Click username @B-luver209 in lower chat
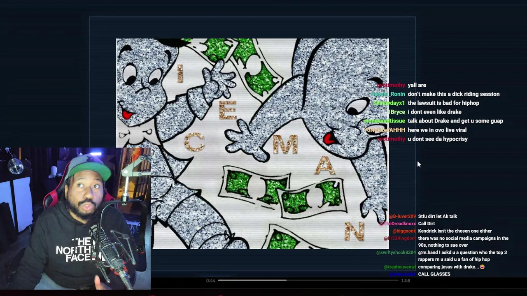The width and height of the screenshot is (527, 296). click(x=402, y=216)
